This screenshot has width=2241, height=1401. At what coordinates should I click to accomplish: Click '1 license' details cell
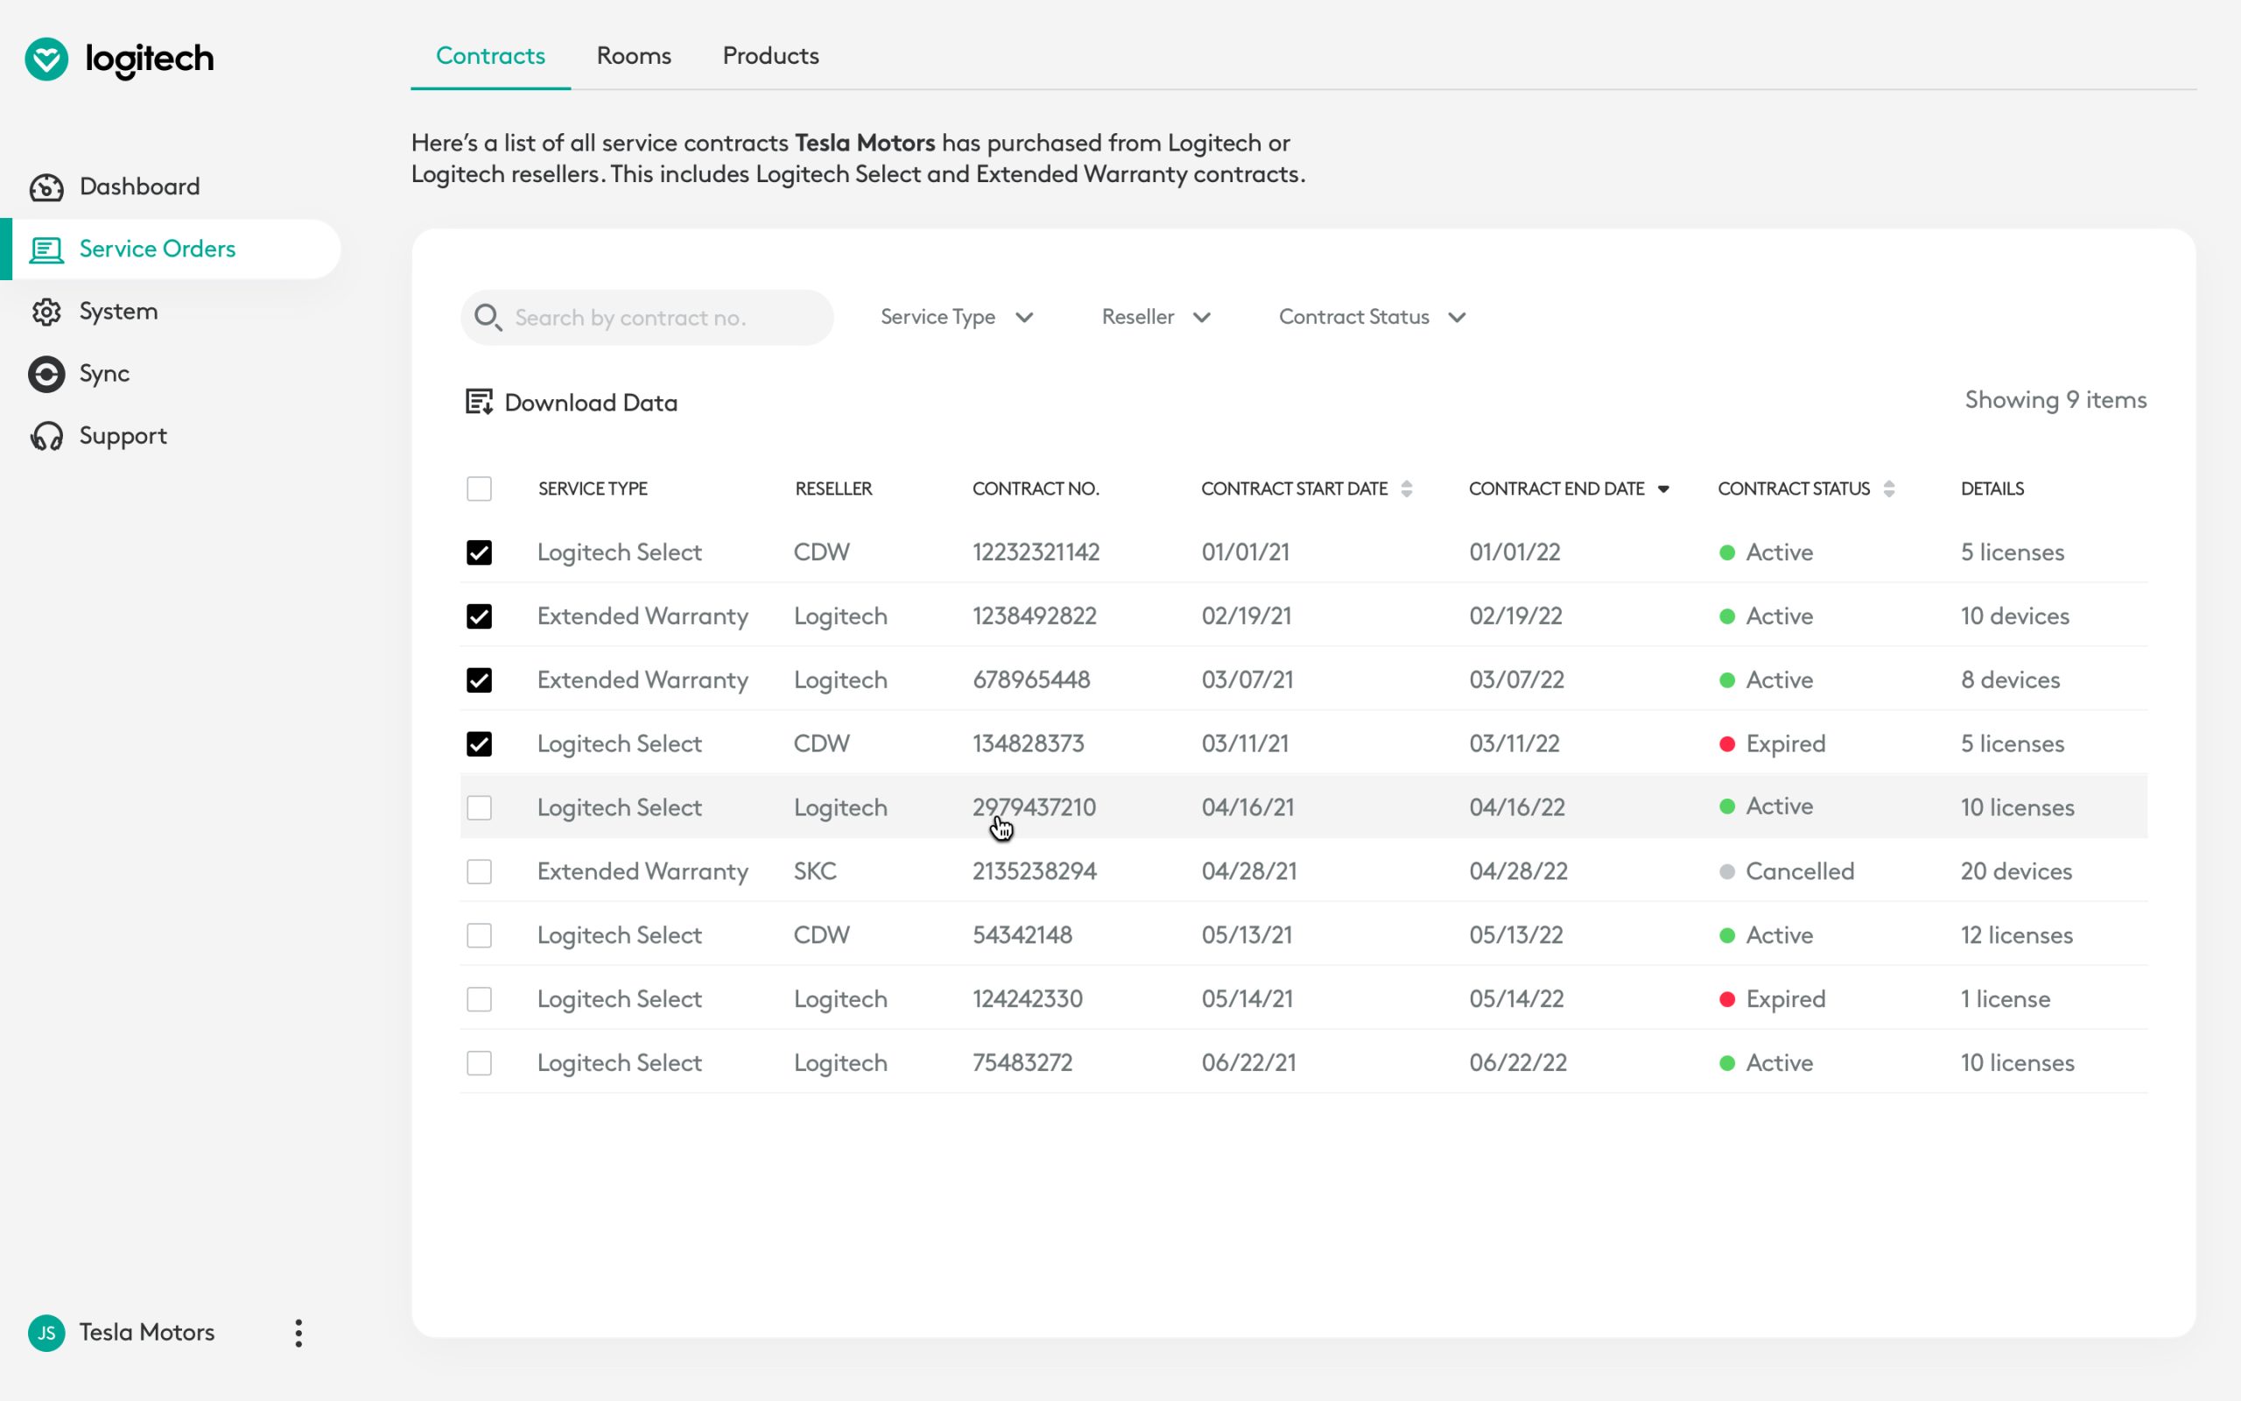click(2005, 999)
